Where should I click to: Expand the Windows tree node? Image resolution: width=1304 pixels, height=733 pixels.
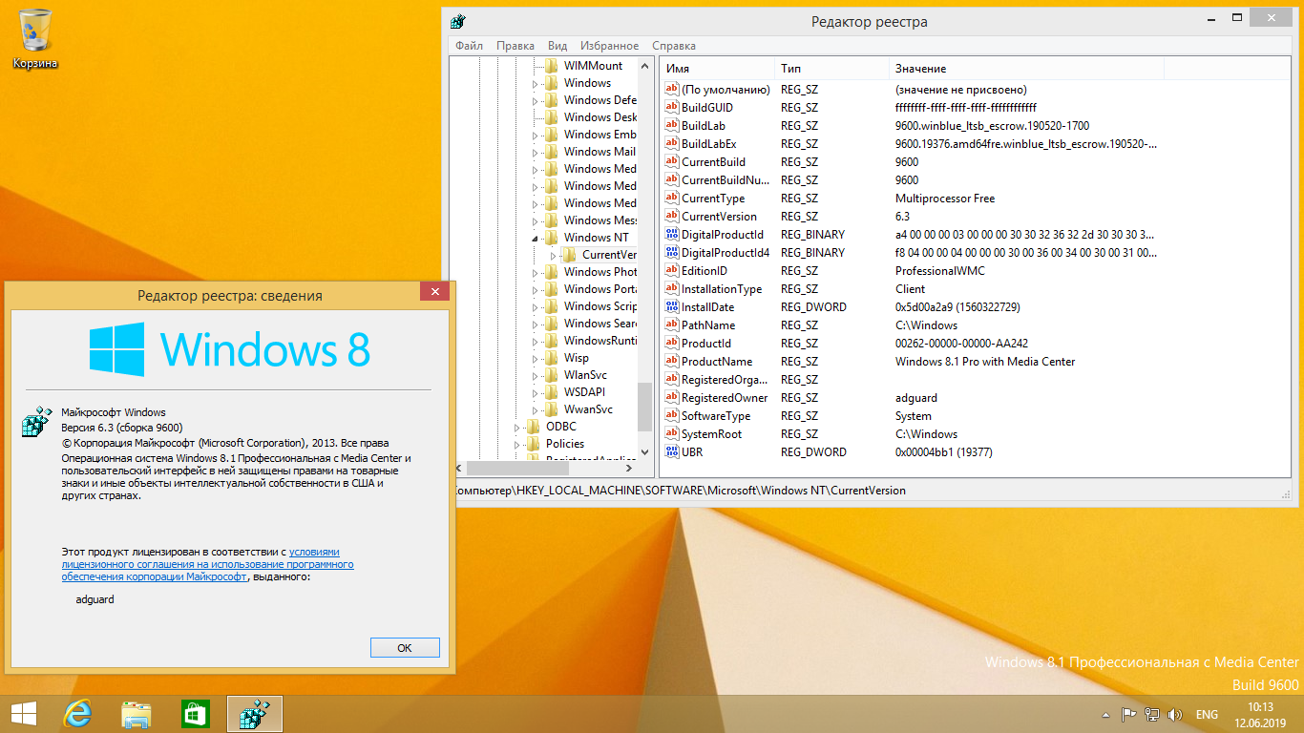[536, 83]
